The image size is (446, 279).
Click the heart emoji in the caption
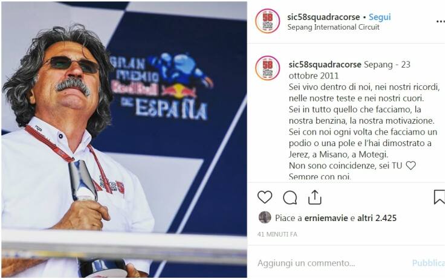[411, 165]
